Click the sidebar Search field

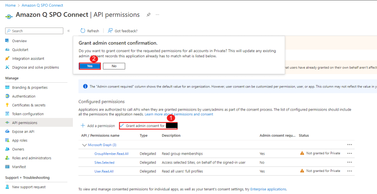point(34,31)
